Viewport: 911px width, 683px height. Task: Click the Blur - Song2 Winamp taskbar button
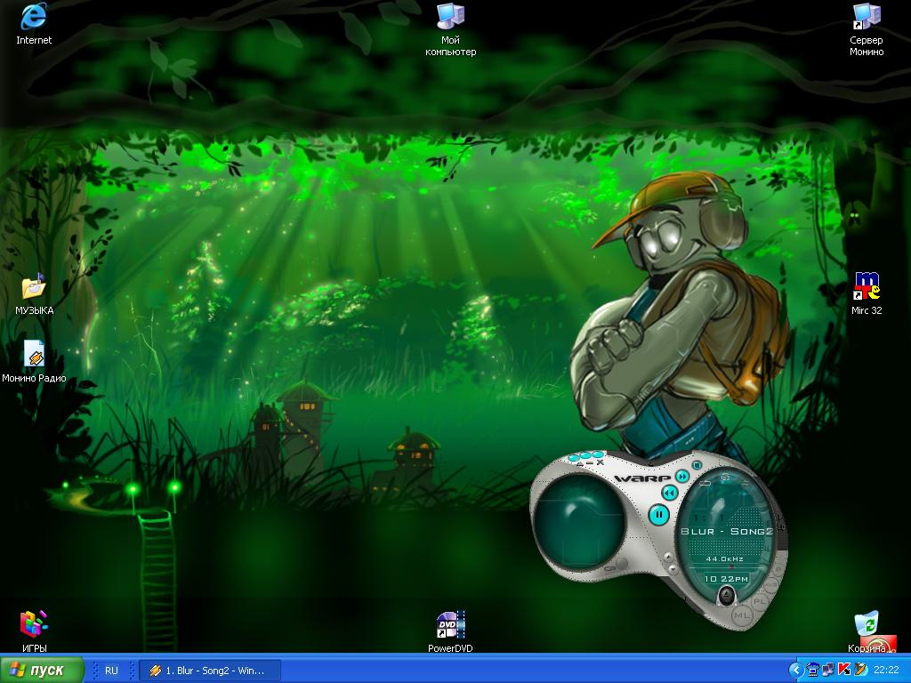coord(210,671)
